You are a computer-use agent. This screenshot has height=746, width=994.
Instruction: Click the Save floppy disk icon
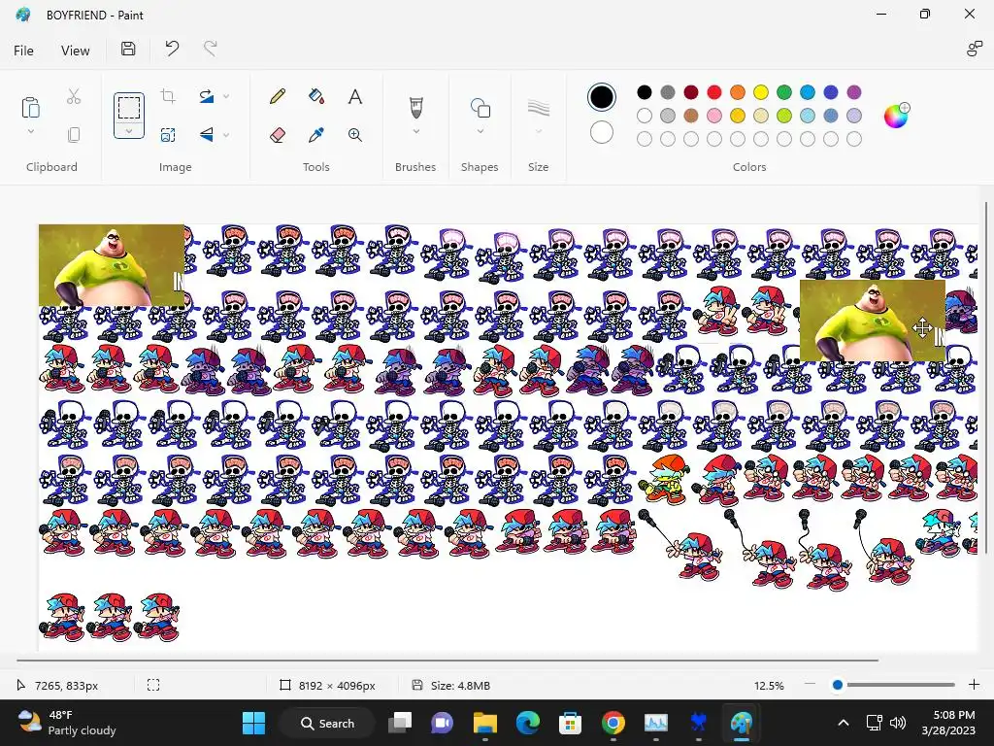(x=128, y=49)
